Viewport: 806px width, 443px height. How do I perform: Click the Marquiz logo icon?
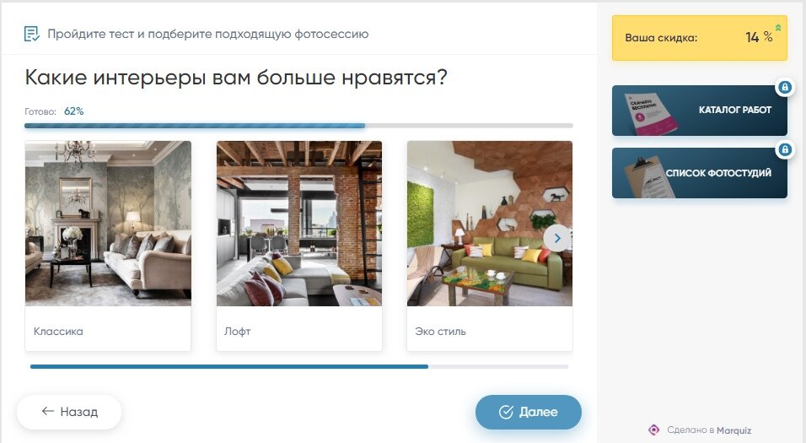tap(654, 429)
